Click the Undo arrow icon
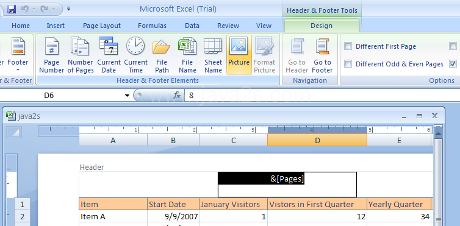460x226 pixels. (24, 9)
